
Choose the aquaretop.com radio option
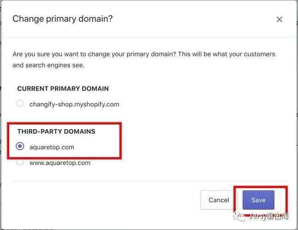(20, 146)
